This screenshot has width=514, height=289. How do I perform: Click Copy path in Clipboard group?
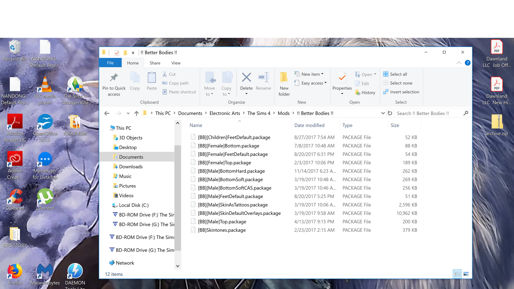coord(175,83)
